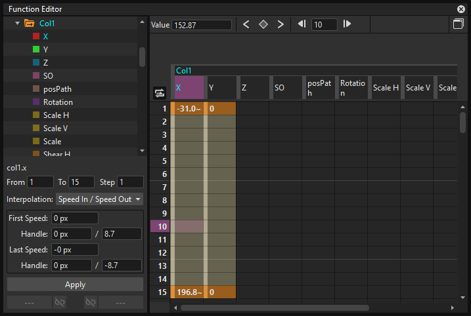
Task: Click the X keyframe cell -31.0~
Action: click(189, 109)
